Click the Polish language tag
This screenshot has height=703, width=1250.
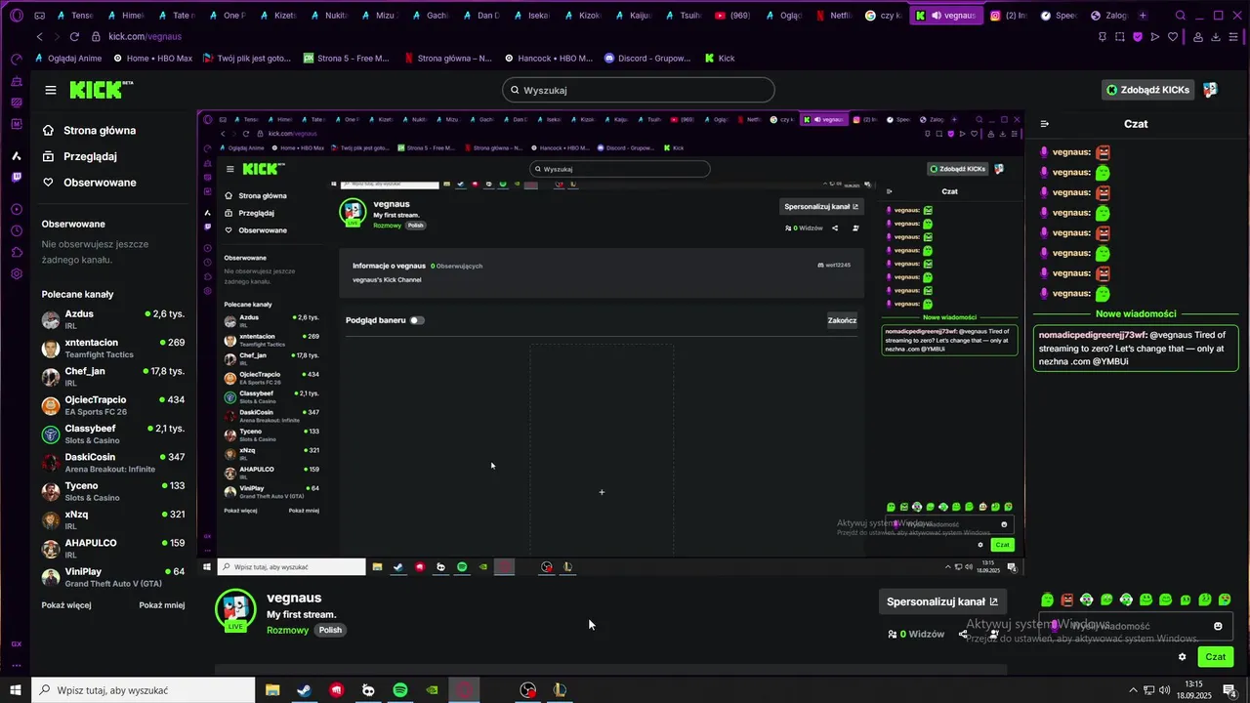[330, 631]
